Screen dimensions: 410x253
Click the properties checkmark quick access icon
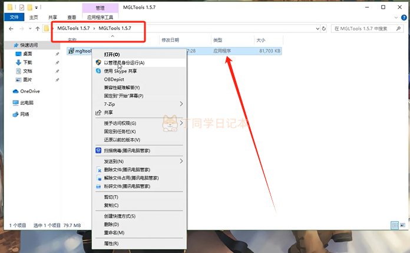click(22, 7)
